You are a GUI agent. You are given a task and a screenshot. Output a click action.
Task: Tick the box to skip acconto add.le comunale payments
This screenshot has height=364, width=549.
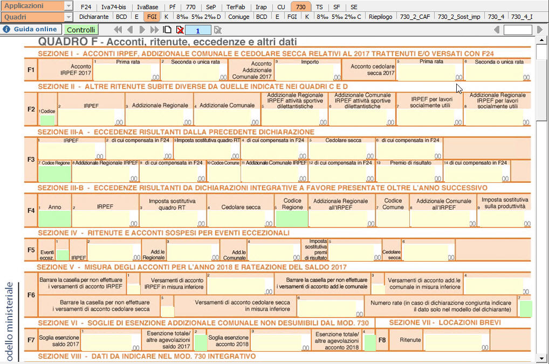click(378, 289)
